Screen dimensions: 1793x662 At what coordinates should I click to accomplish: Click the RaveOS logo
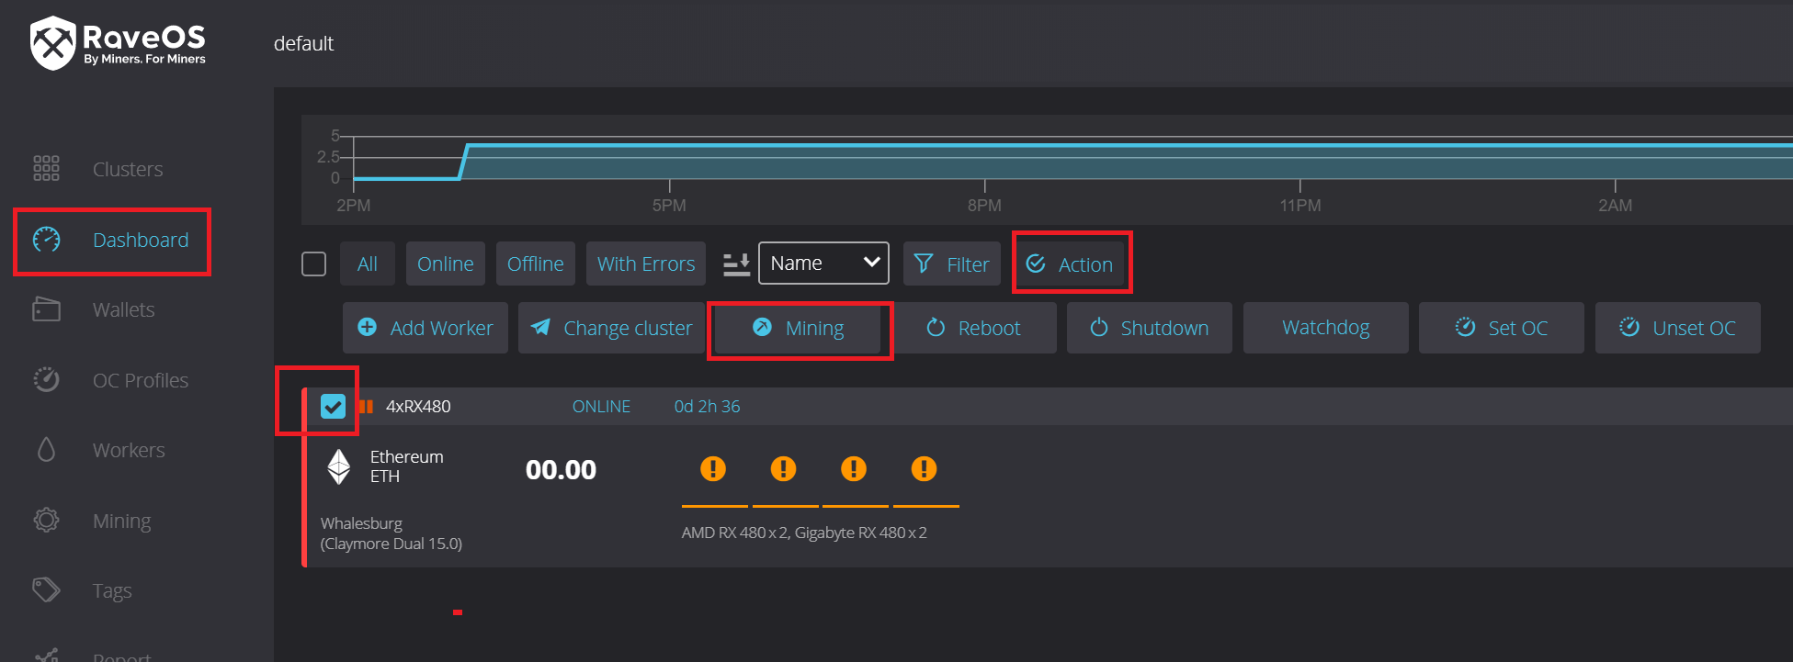pos(118,43)
